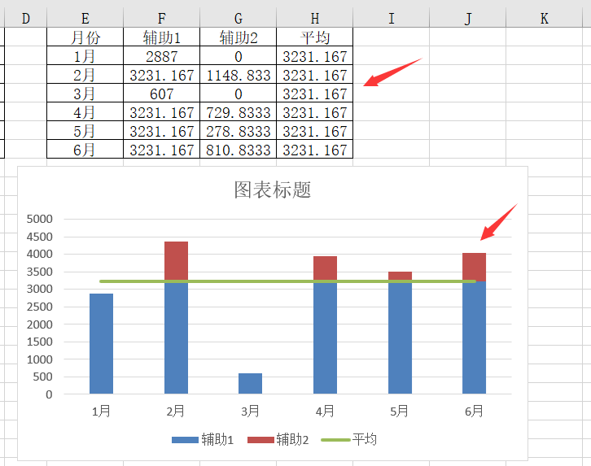This screenshot has height=466, width=591.
Task: Click the 辅助1 header cell in the table
Action: (162, 37)
